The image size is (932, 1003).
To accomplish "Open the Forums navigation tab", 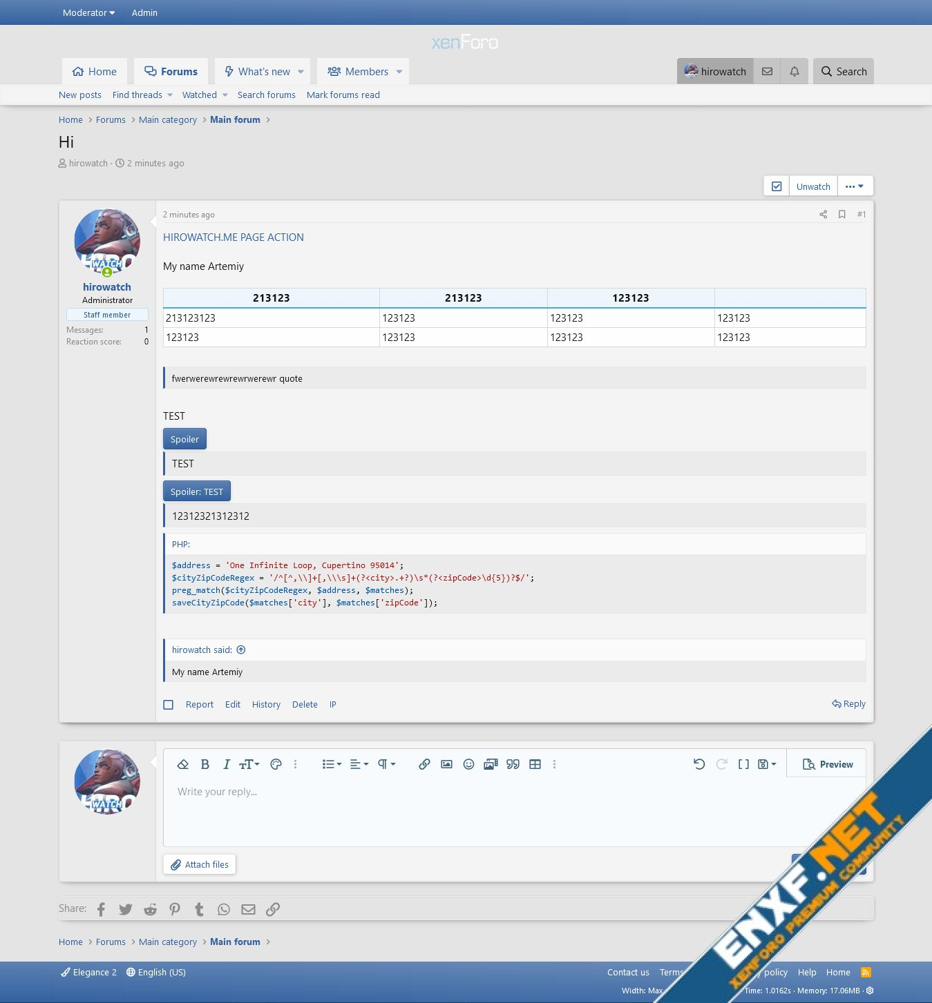I will pos(171,72).
